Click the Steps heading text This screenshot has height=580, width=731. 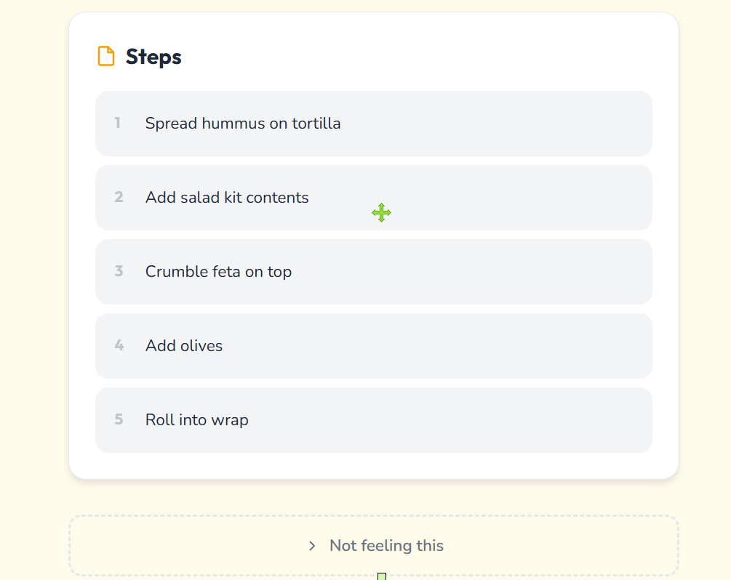(153, 57)
